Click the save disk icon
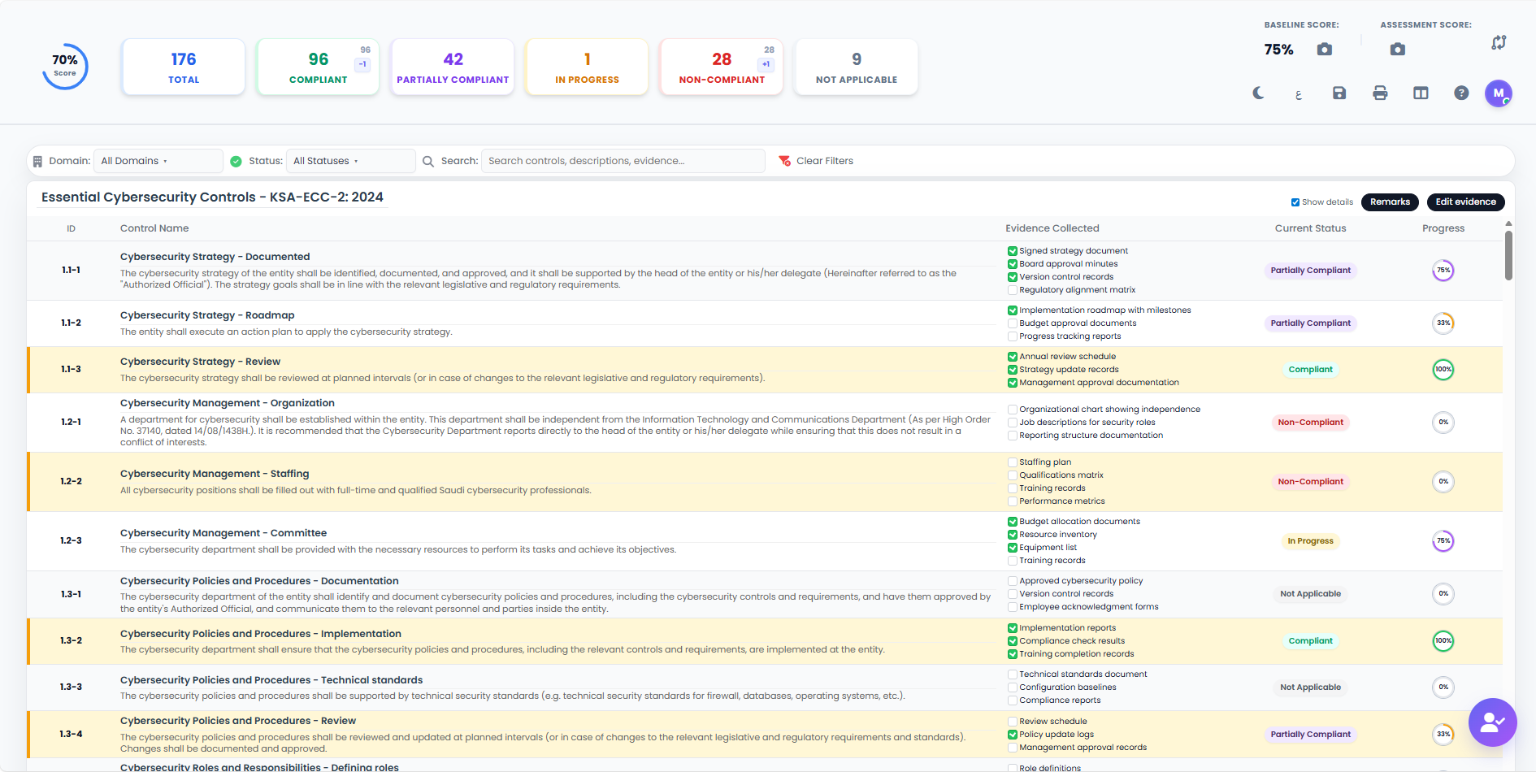The height and width of the screenshot is (772, 1536). tap(1339, 93)
